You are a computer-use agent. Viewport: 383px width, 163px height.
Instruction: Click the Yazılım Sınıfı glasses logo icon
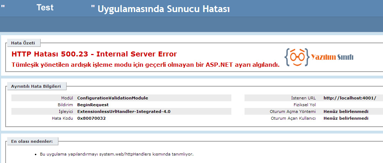click(297, 57)
